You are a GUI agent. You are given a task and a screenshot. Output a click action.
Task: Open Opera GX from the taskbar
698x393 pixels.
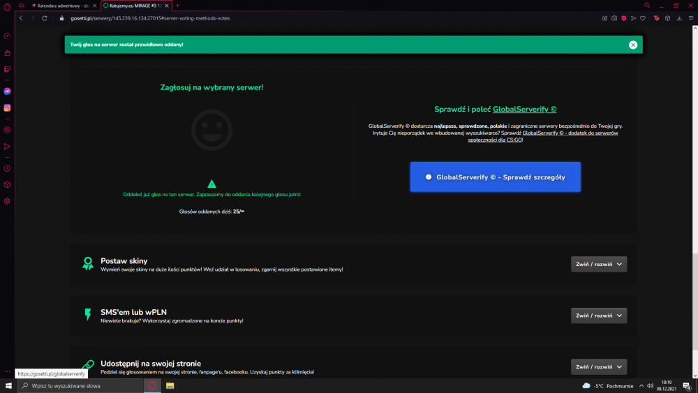coord(152,386)
